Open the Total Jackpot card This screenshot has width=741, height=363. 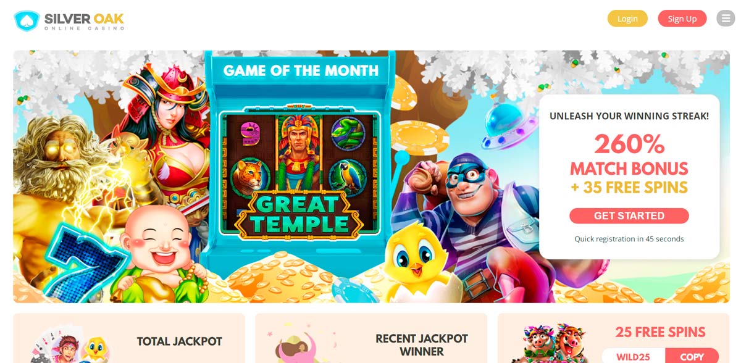point(129,338)
